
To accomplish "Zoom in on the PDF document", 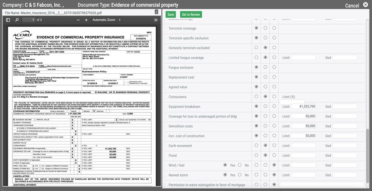I will [86, 20].
